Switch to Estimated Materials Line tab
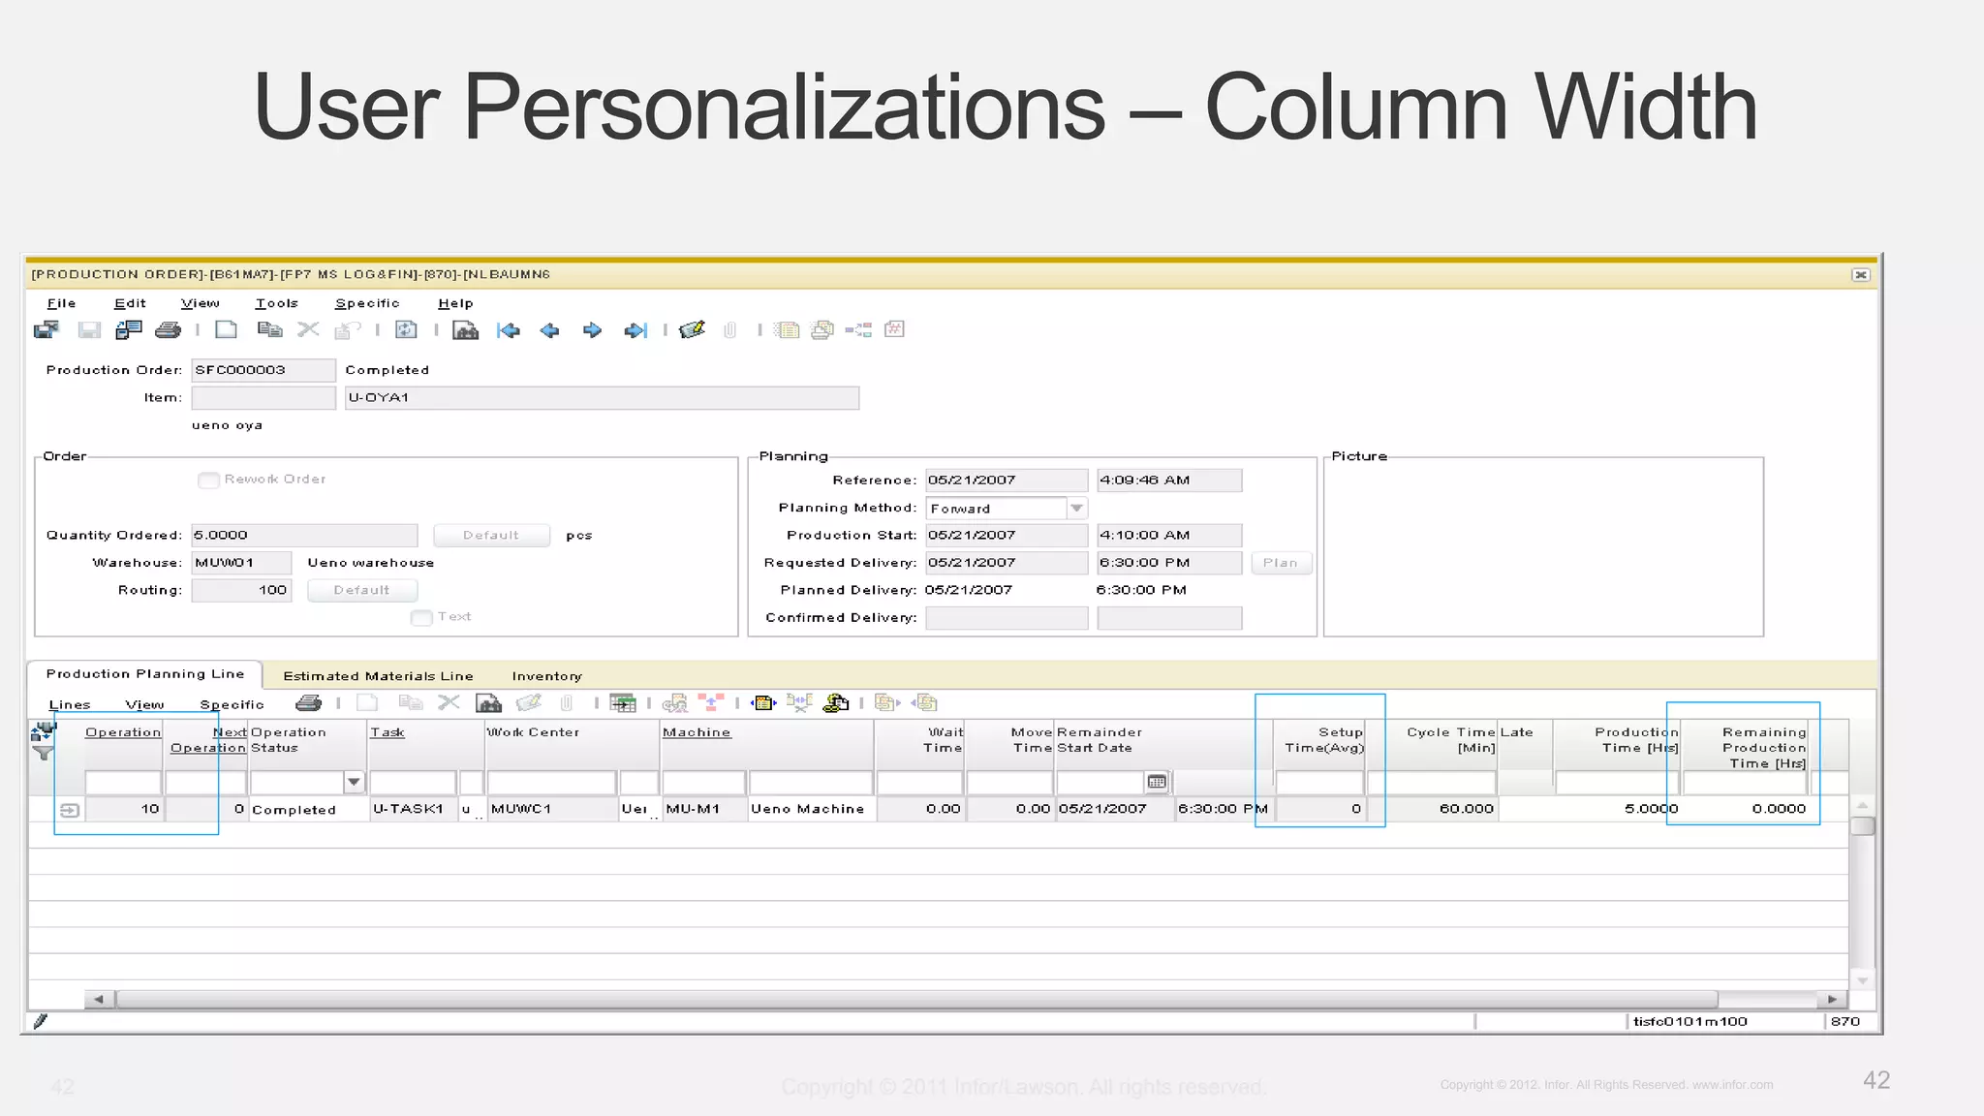The width and height of the screenshot is (1984, 1116). pos(378,675)
